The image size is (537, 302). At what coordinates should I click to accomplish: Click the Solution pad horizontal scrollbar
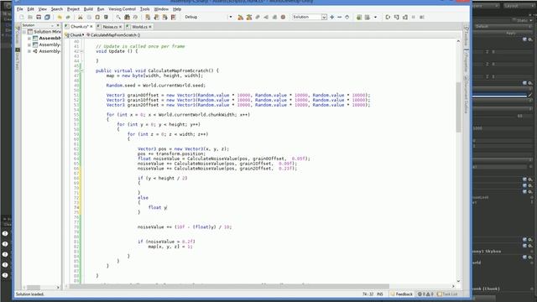click(34, 287)
